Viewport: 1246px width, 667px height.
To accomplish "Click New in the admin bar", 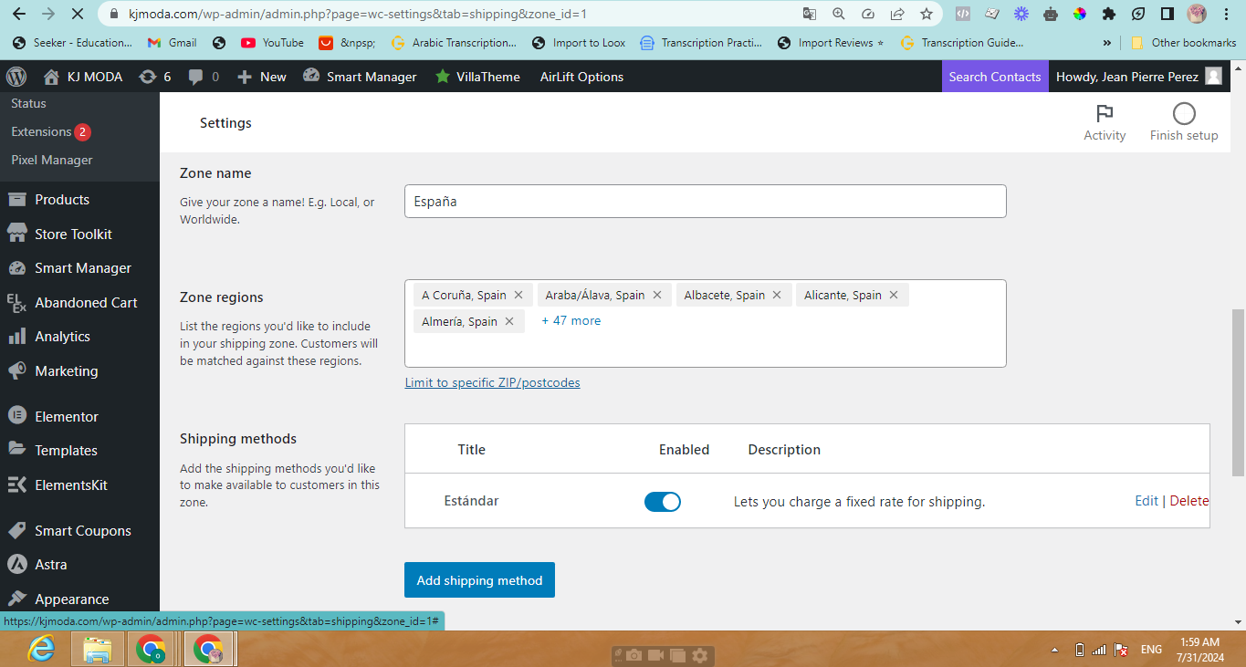I will click(262, 77).
